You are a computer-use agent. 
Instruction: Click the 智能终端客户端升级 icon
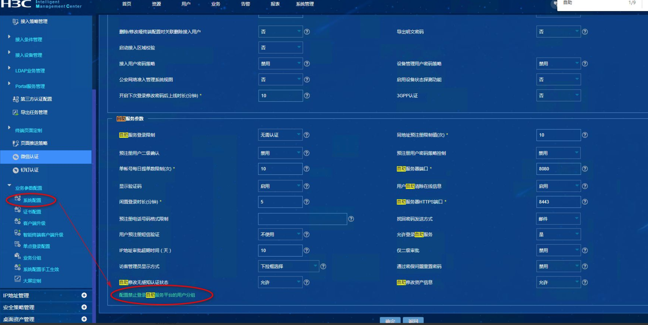pos(18,233)
